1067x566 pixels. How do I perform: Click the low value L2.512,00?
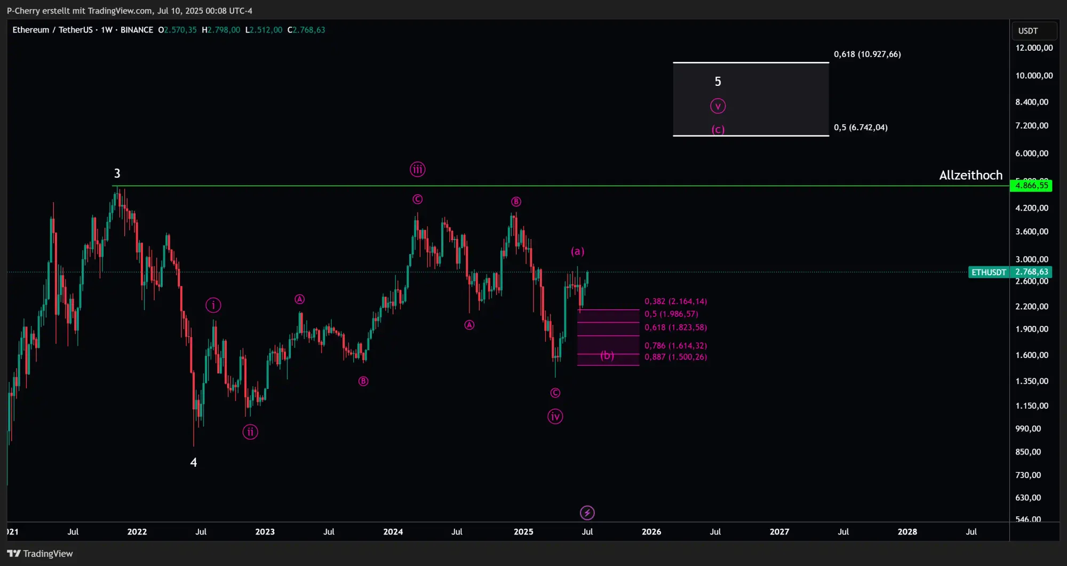tap(264, 30)
